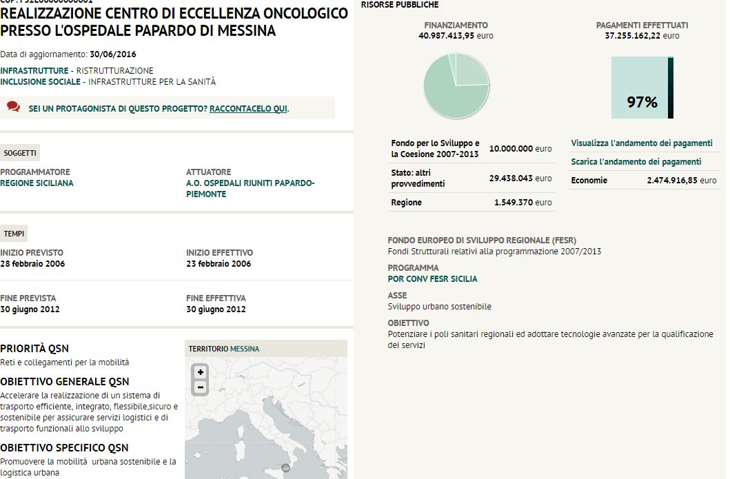Click the Regione 1.549.370 euro value
The width and height of the screenshot is (730, 479).
523,203
